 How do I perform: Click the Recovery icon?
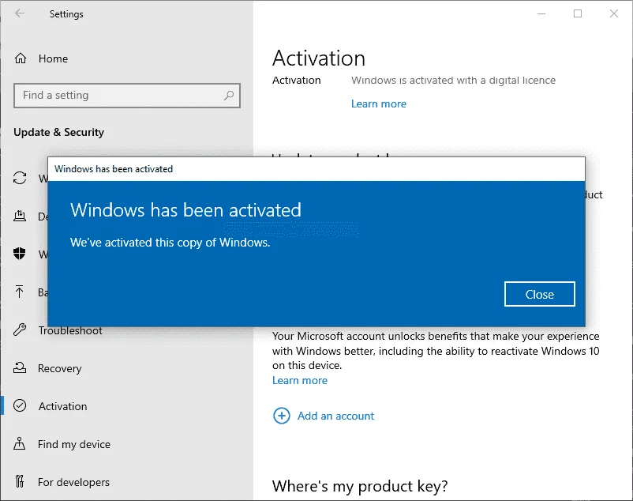coord(20,367)
